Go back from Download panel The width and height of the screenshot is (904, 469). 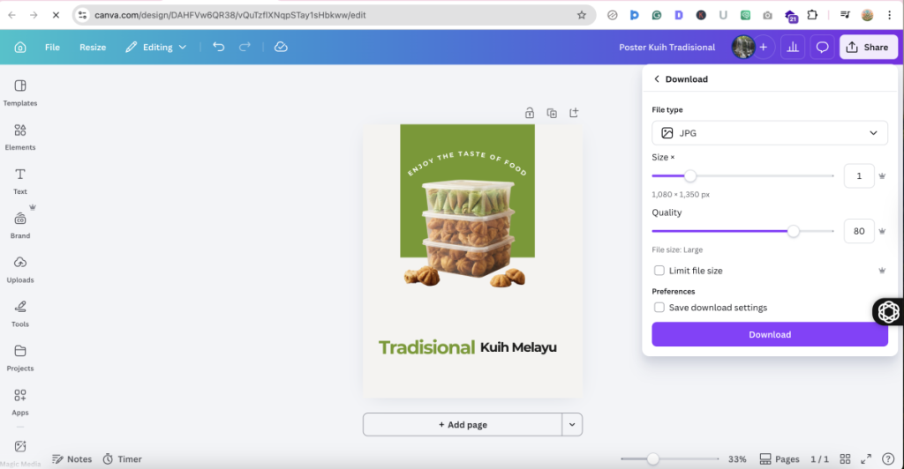(x=656, y=78)
